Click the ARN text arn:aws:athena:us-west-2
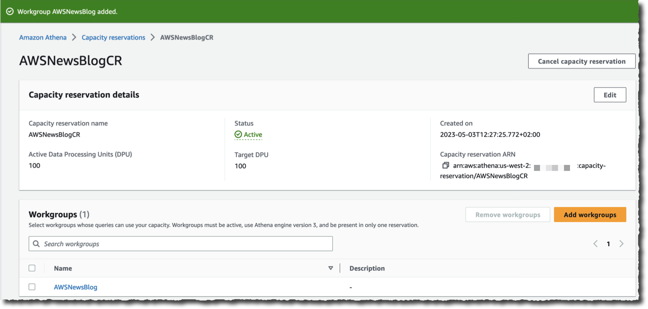Image resolution: width=648 pixels, height=309 pixels. (492, 165)
